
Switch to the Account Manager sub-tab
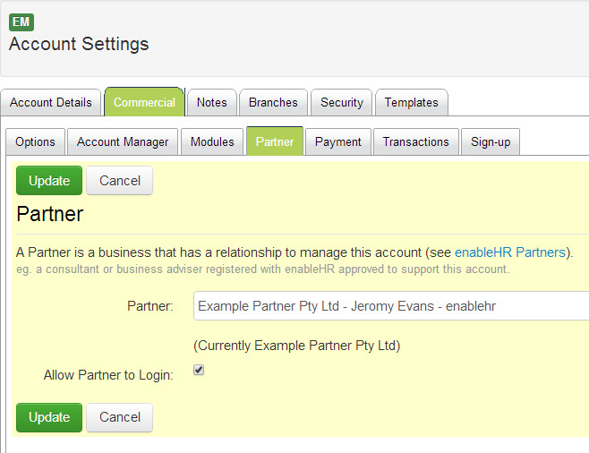(123, 141)
